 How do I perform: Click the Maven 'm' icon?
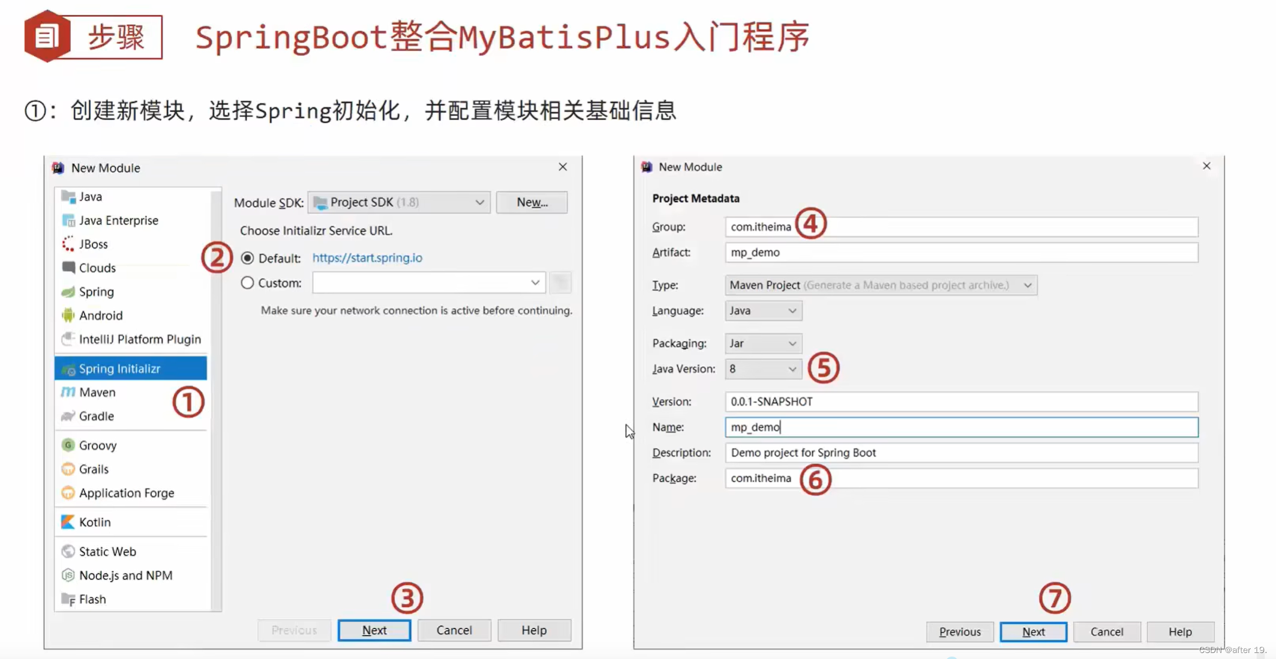pyautogui.click(x=68, y=392)
